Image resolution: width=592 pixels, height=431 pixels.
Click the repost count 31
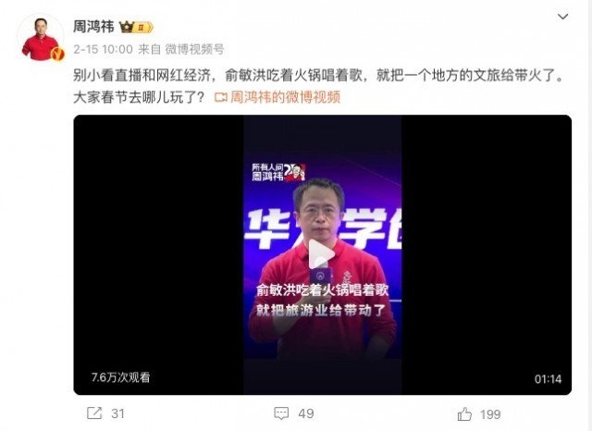(x=117, y=413)
